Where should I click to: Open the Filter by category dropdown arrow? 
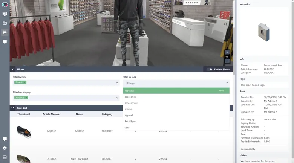click(x=117, y=98)
